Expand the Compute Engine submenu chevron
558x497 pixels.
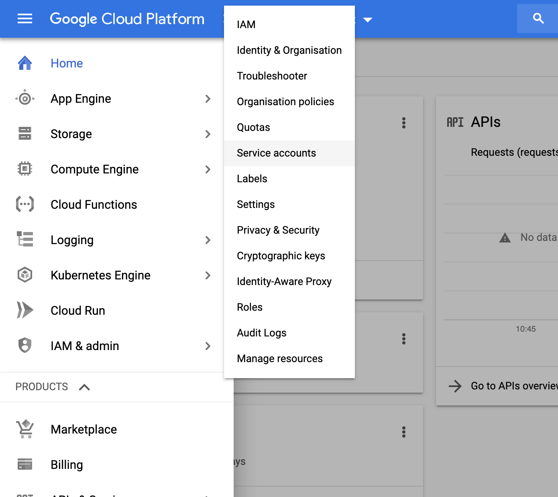click(x=208, y=169)
